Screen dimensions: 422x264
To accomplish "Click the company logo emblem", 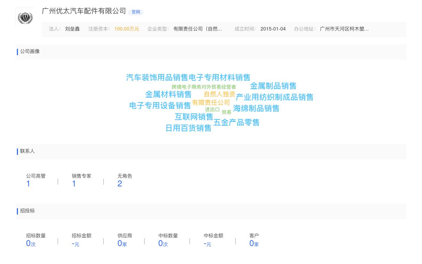I will (x=25, y=17).
